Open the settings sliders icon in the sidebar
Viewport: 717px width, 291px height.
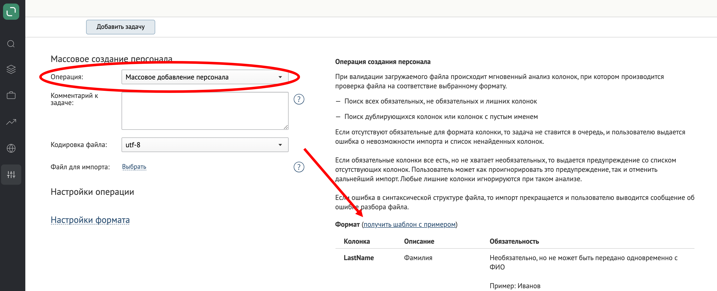click(x=11, y=174)
